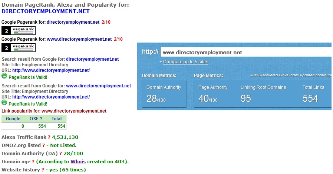
Task: Click Total Links metric label
Action: [313, 87]
